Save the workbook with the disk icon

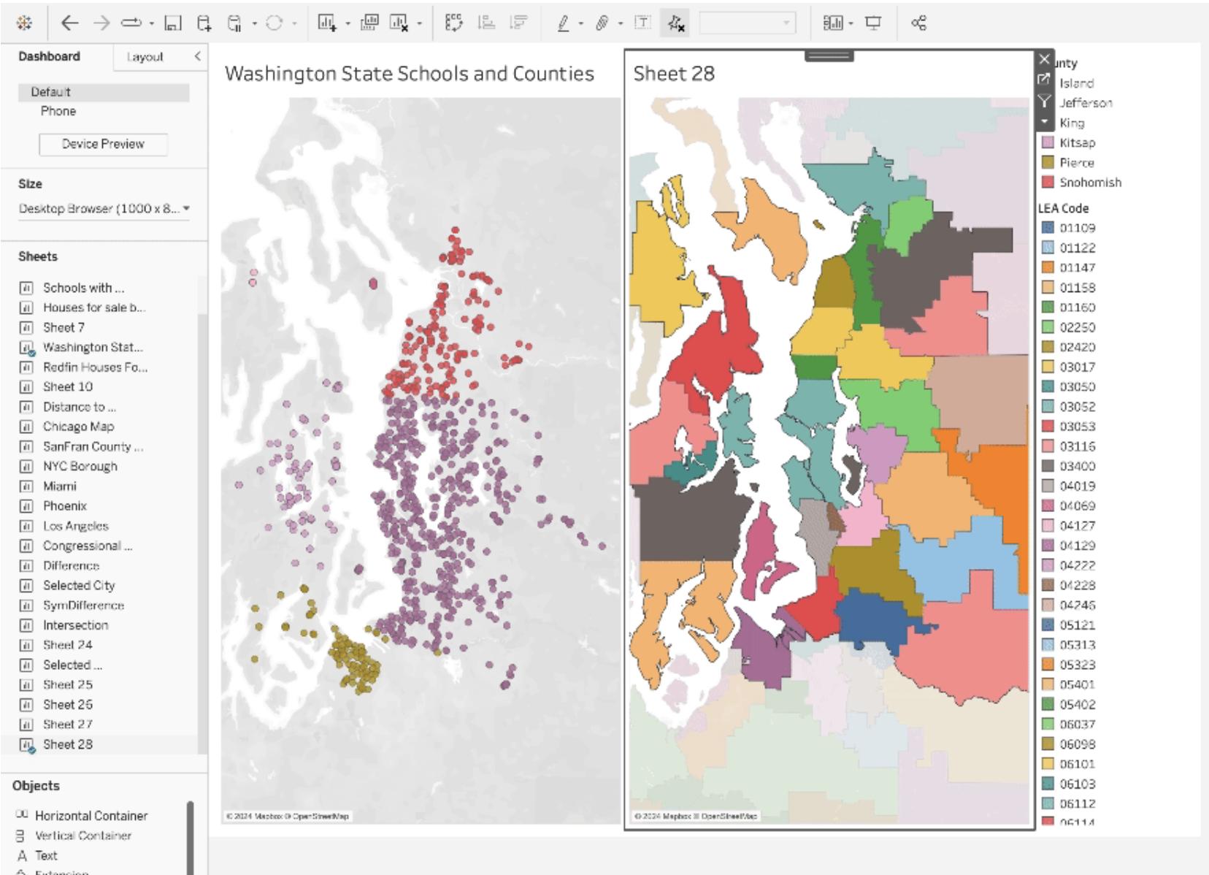click(x=173, y=23)
